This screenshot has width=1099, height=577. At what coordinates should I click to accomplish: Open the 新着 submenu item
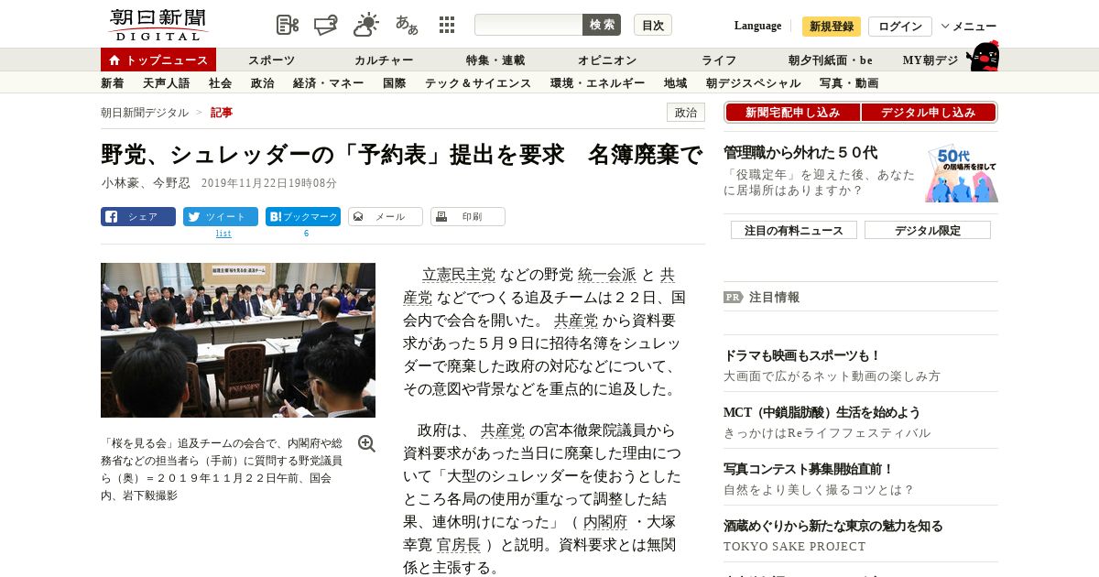click(x=112, y=83)
